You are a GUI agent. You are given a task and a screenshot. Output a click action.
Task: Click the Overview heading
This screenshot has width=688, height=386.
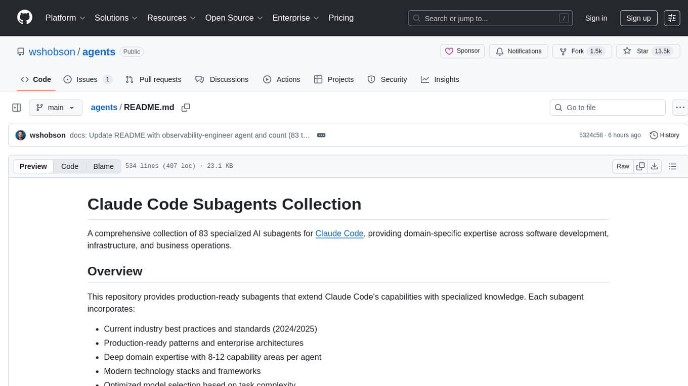pyautogui.click(x=115, y=271)
